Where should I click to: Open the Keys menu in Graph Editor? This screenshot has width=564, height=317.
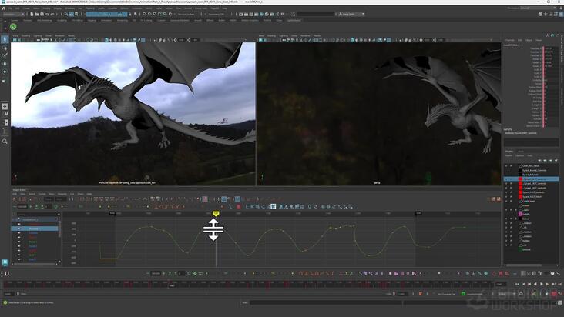pyautogui.click(x=52, y=194)
